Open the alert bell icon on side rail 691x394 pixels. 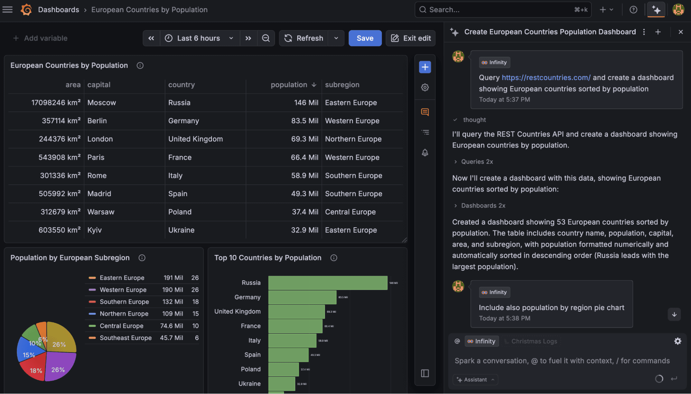pos(425,152)
